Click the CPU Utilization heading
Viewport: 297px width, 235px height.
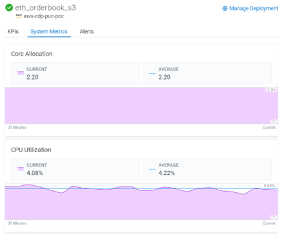[x=31, y=150]
